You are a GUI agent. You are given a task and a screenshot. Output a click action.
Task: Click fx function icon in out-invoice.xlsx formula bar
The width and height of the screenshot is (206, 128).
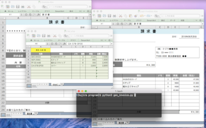(x=130, y=24)
